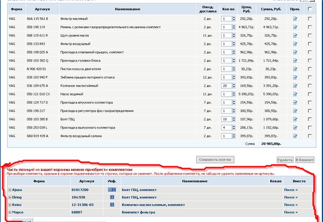
Task: Open note icon for Фильтр масляный row
Action: (x=295, y=19)
